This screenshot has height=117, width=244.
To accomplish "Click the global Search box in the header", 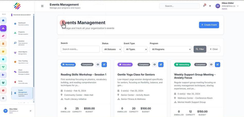I will (x=179, y=6).
